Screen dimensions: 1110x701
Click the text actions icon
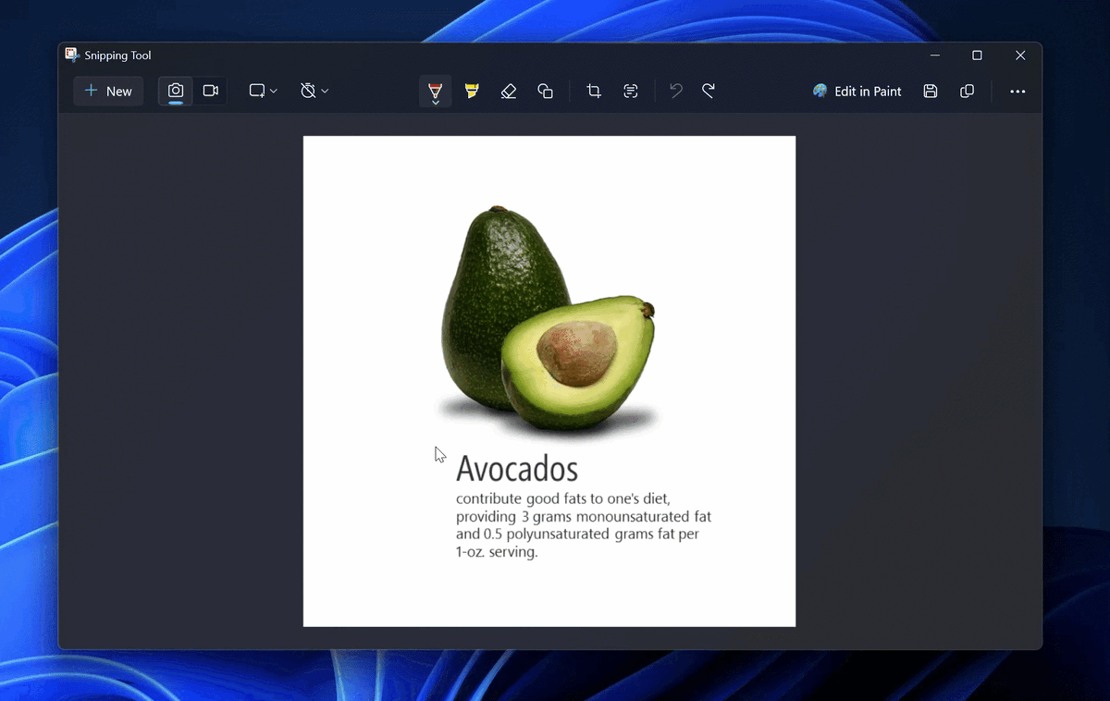pos(631,91)
